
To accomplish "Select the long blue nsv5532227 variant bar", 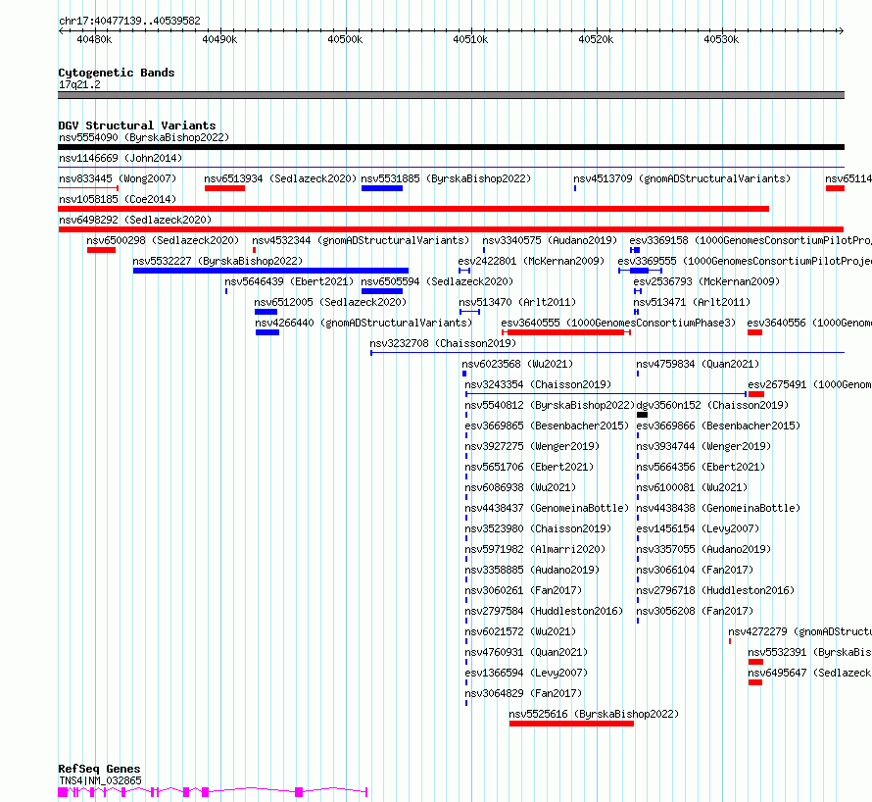I will point(270,271).
